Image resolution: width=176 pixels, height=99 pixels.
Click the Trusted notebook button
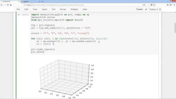(139, 9)
